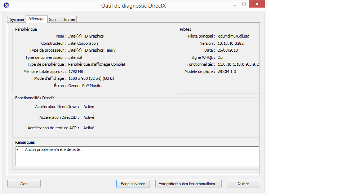Screen dimensions: 346x195
Task: Click the Page suivante button
Action: point(133,184)
